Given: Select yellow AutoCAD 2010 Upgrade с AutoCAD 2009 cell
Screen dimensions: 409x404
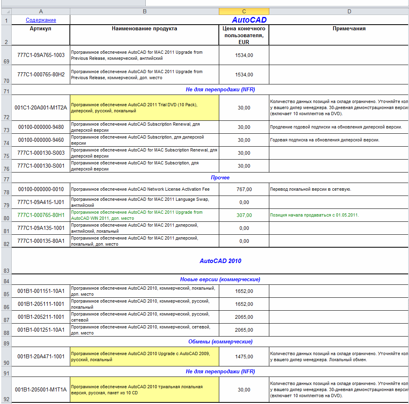Looking at the screenshot, I should (145, 356).
